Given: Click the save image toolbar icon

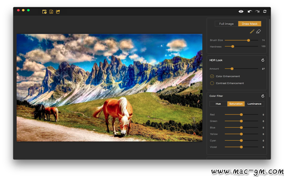Looking at the screenshot, I should [51, 12].
